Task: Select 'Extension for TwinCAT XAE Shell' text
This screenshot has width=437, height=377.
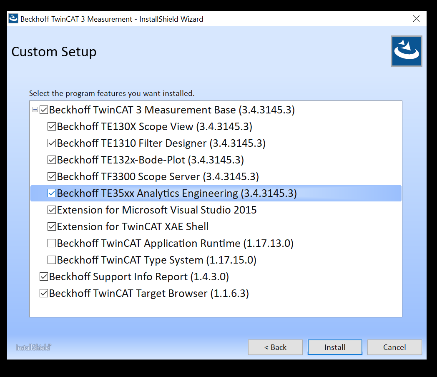Action: point(133,226)
